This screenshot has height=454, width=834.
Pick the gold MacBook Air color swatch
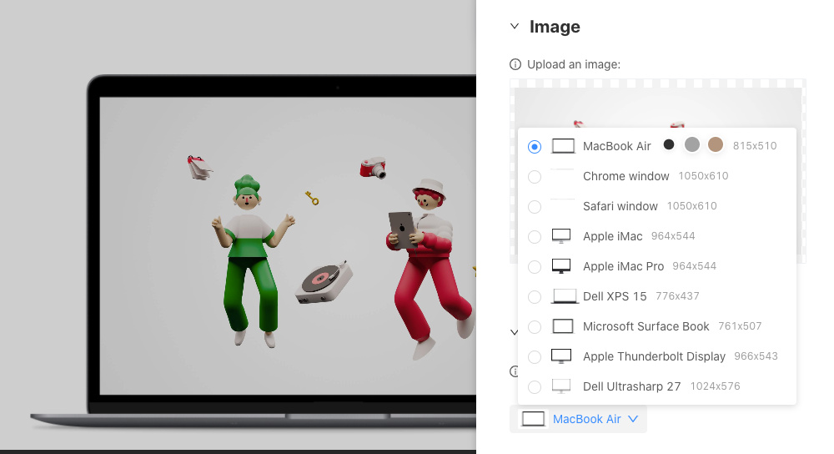pos(715,144)
